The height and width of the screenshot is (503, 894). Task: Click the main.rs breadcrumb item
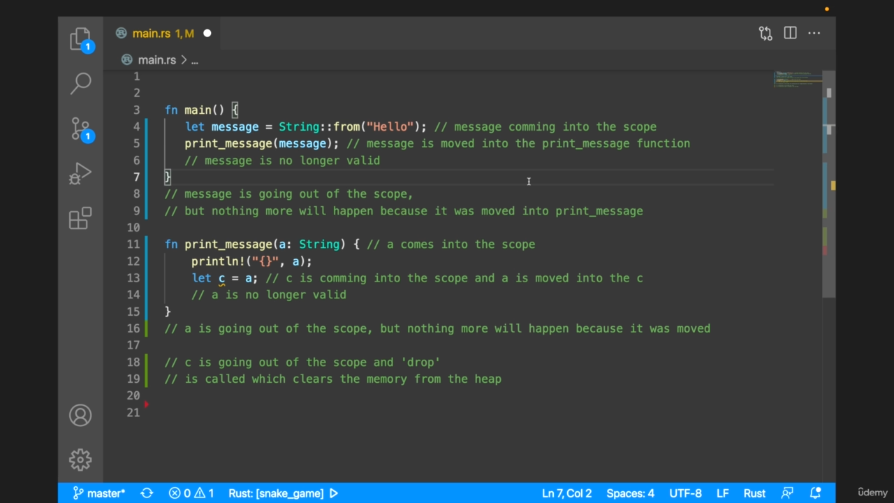point(156,60)
